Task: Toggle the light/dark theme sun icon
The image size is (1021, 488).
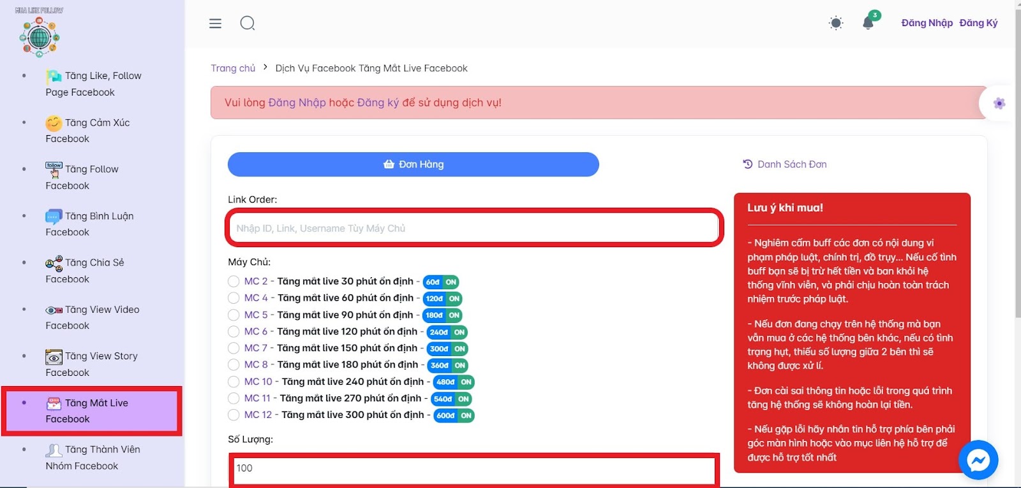Action: (836, 24)
